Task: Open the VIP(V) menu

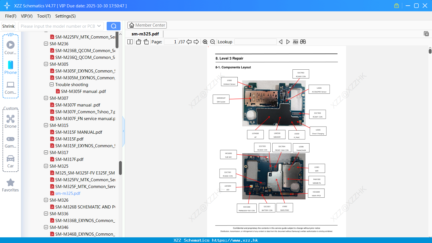Action: [27, 16]
